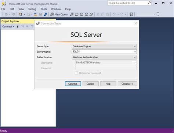Viewport: 174px width, 133px height.
Task: Click the Cut scissors icon
Action: coord(98,14)
